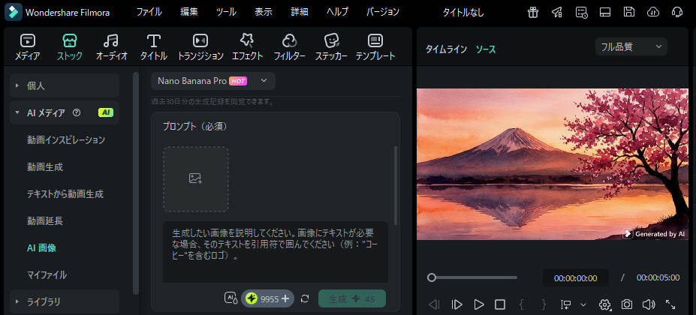
Task: Open the オーディオ (Audio) library
Action: point(111,47)
